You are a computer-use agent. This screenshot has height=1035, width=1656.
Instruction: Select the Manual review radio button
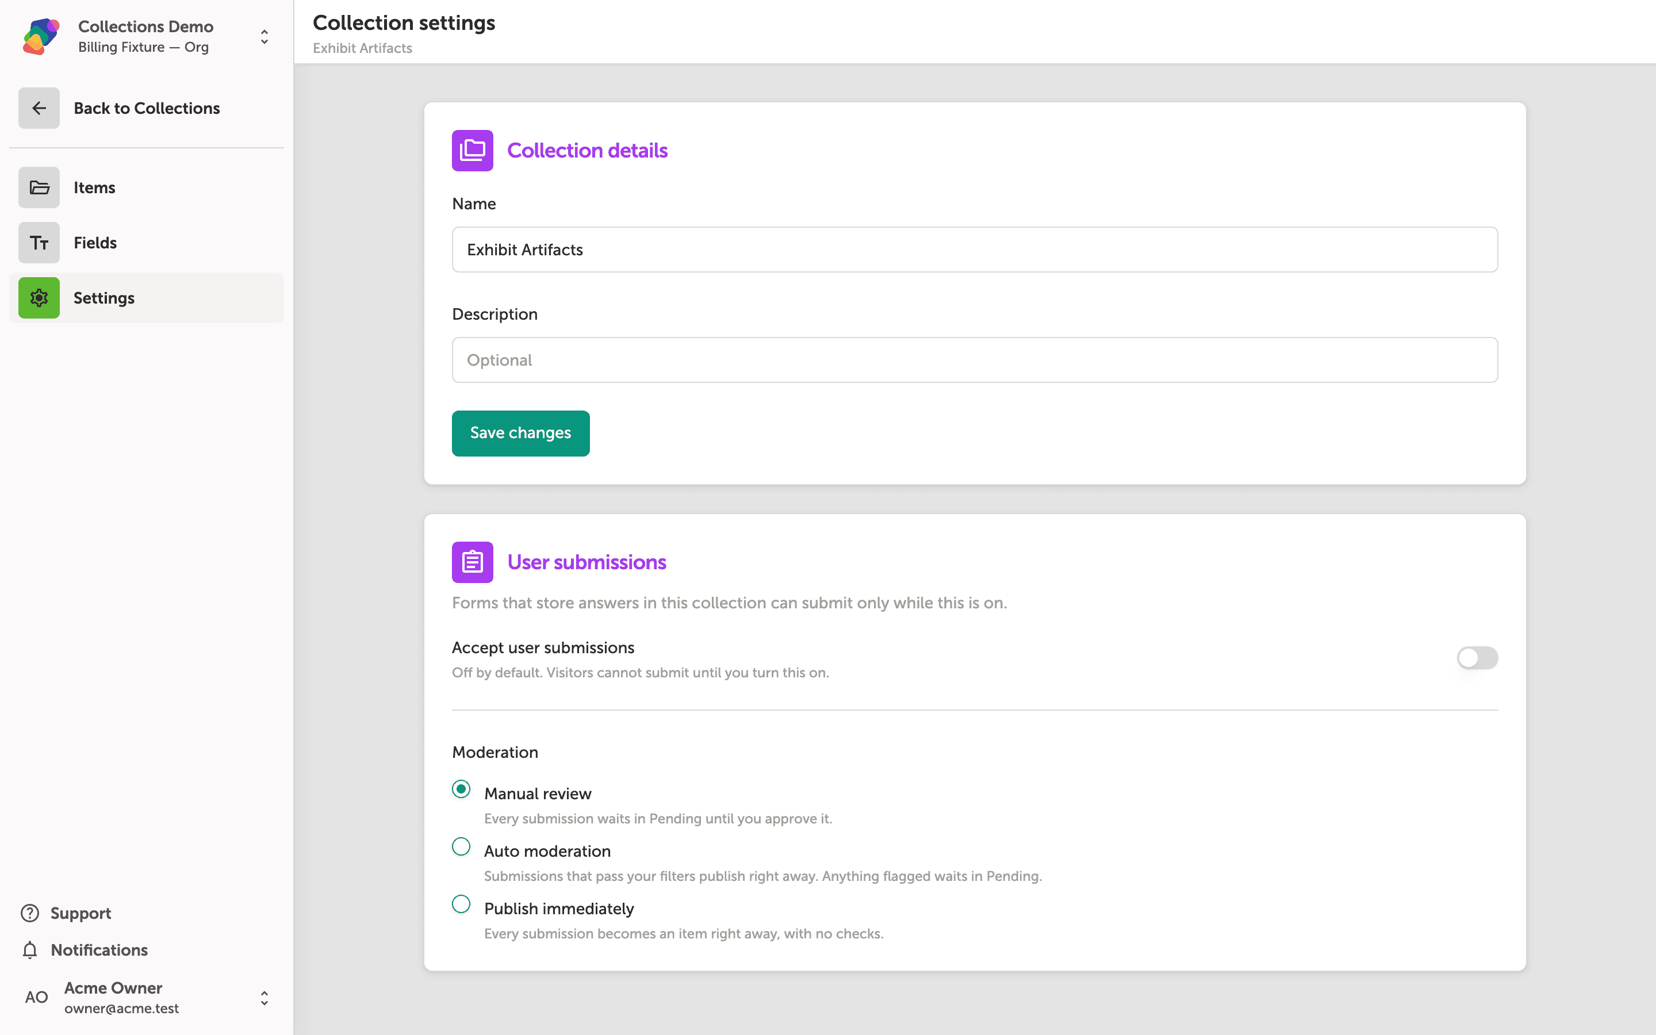[461, 789]
